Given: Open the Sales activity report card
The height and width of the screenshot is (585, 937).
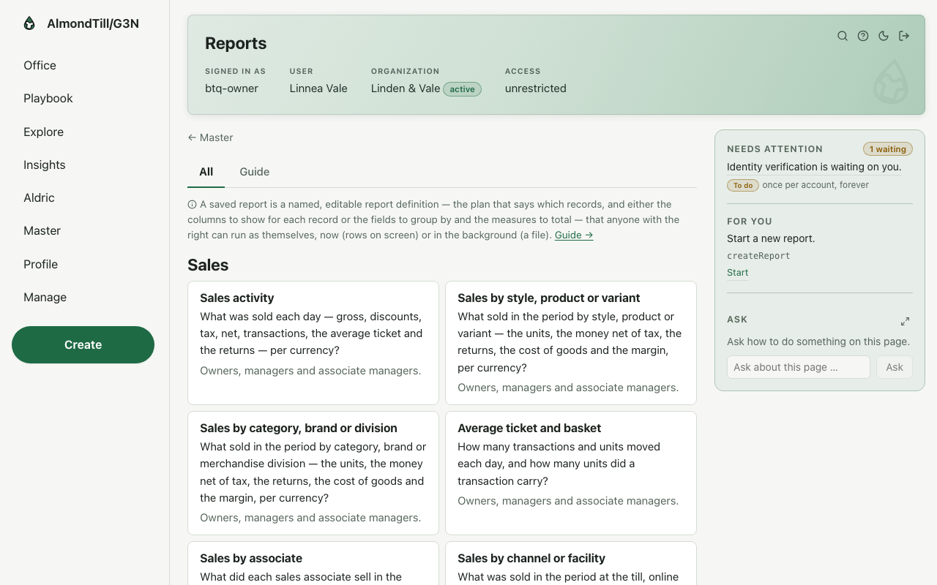Looking at the screenshot, I should (313, 342).
